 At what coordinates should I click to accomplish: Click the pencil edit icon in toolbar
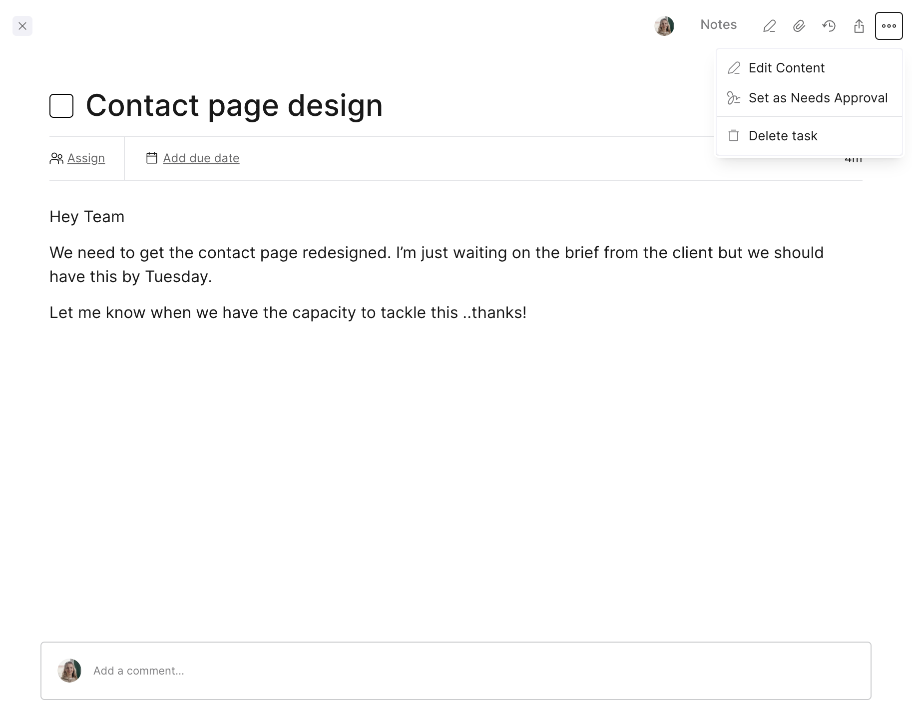click(769, 26)
